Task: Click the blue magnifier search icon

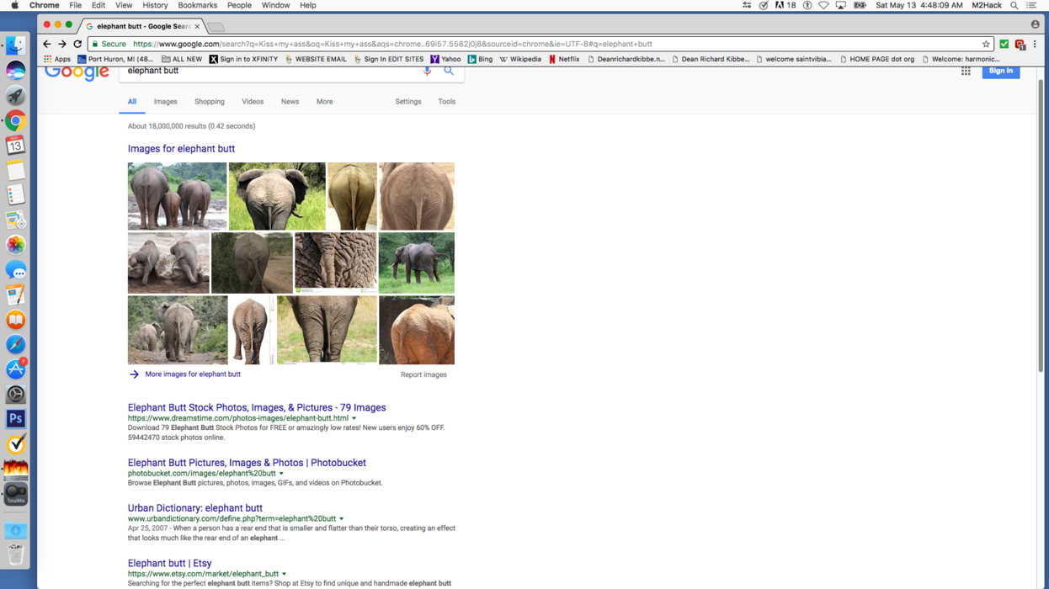Action: 449,71
